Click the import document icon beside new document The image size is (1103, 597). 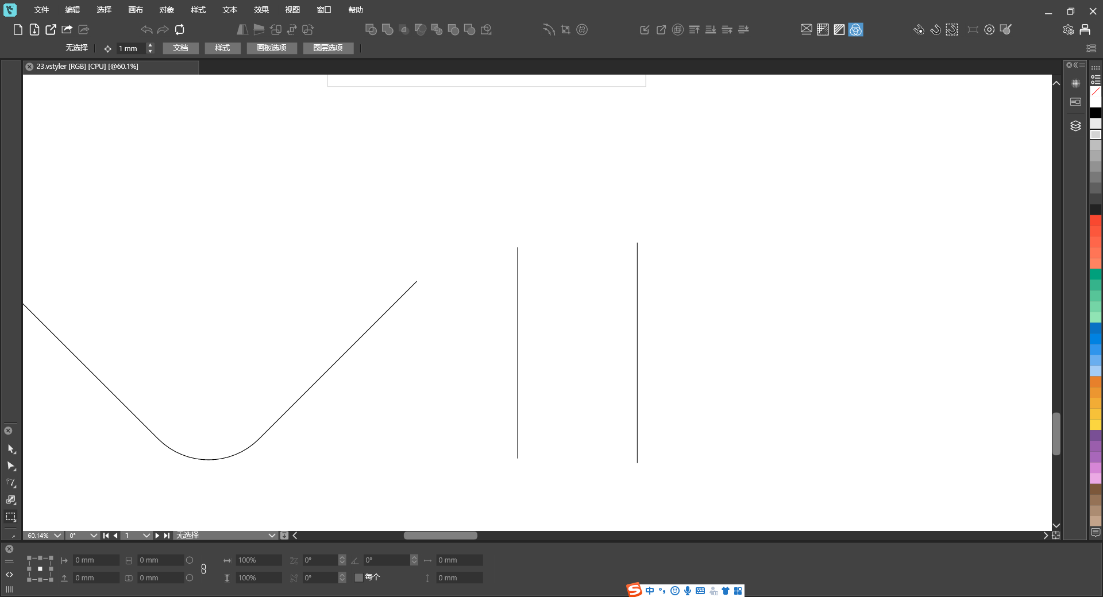[x=34, y=29]
